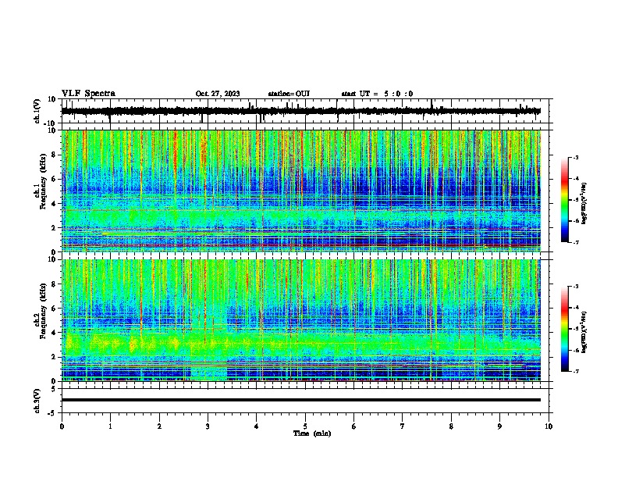Click the "-7" label on ch.2 colorbar
This screenshot has width=618, height=478.
pos(576,371)
